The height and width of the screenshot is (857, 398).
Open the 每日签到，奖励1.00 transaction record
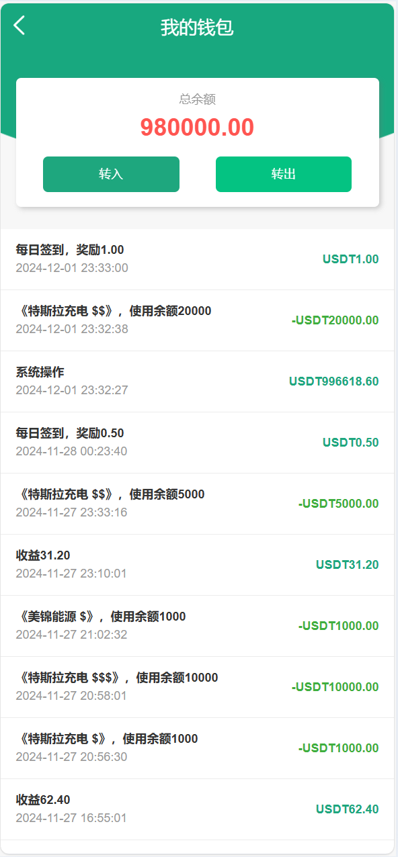click(x=197, y=259)
